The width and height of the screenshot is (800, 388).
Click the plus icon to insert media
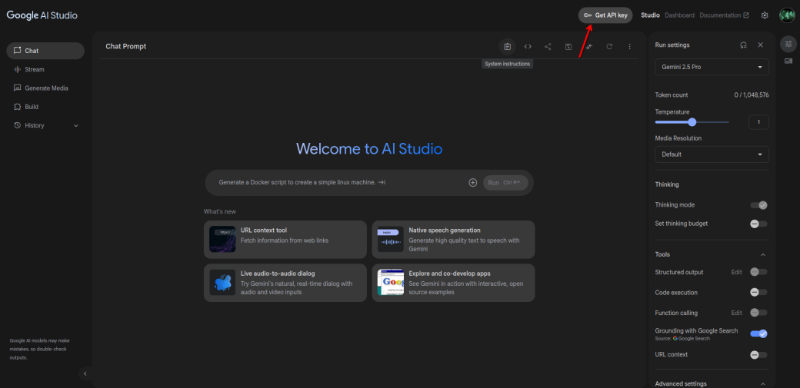tap(473, 183)
